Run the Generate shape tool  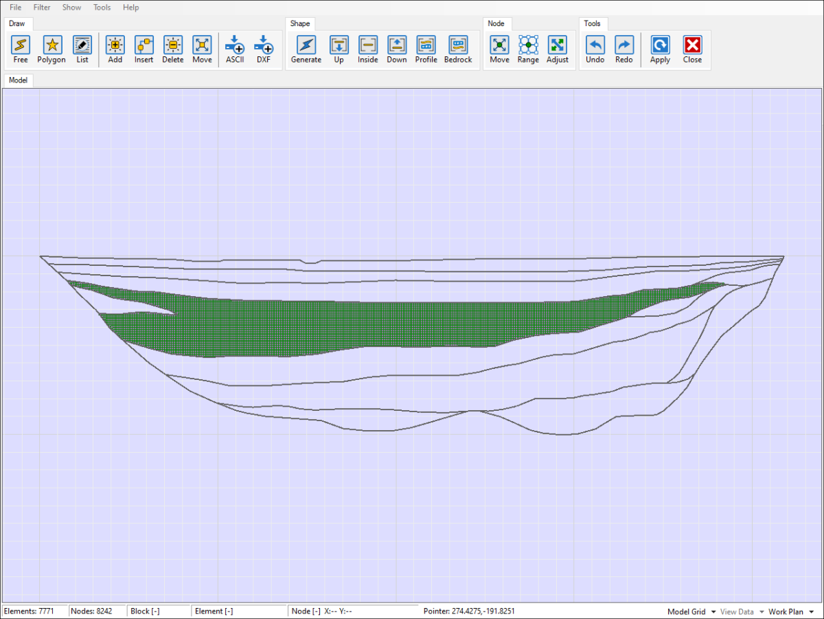306,50
